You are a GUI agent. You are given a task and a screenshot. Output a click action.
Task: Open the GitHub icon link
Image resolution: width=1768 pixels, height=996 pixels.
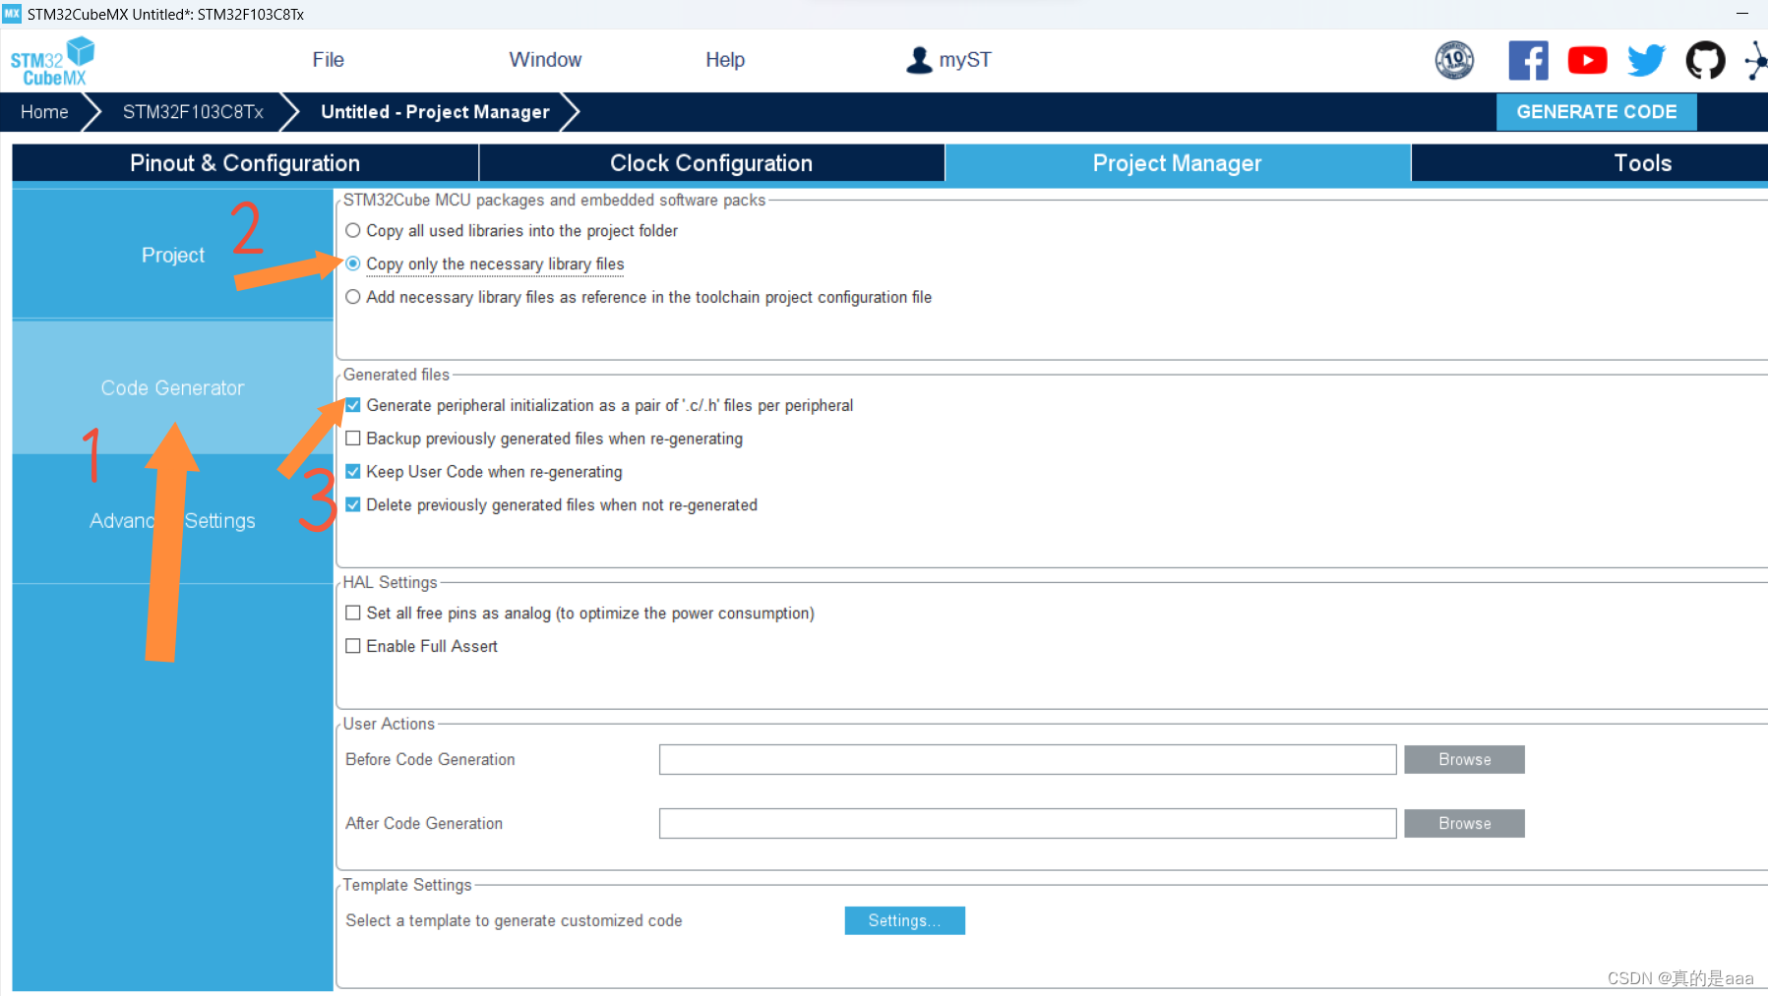[1705, 60]
